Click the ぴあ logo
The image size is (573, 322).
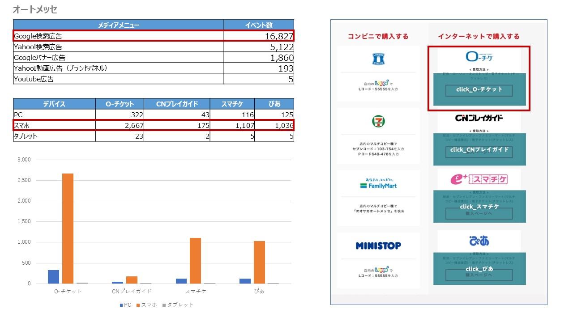pos(479,241)
